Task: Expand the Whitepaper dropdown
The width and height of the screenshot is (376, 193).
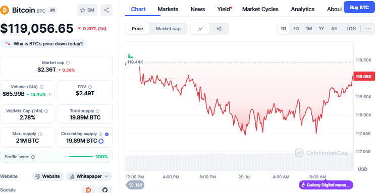Action: (x=89, y=176)
